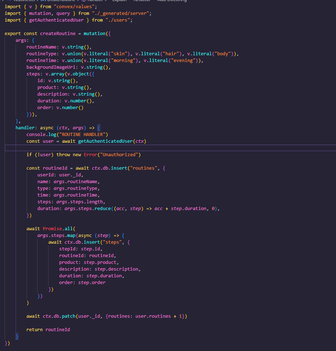Image resolution: width=336 pixels, height=351 pixels.
Task: Click the reduce method call
Action: 103,208
